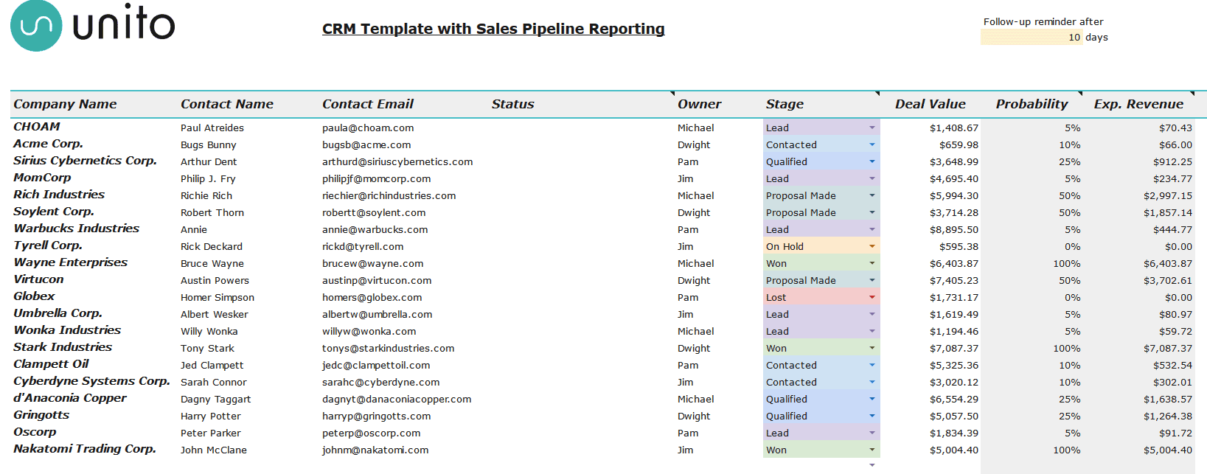
Task: Select the Gringotts company cell
Action: coord(41,415)
